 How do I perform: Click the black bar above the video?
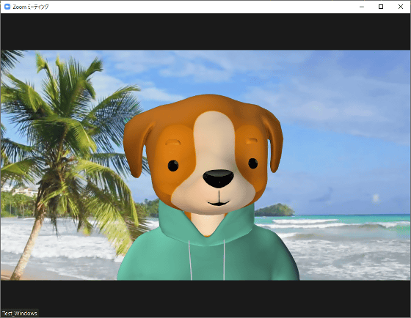pyautogui.click(x=205, y=32)
